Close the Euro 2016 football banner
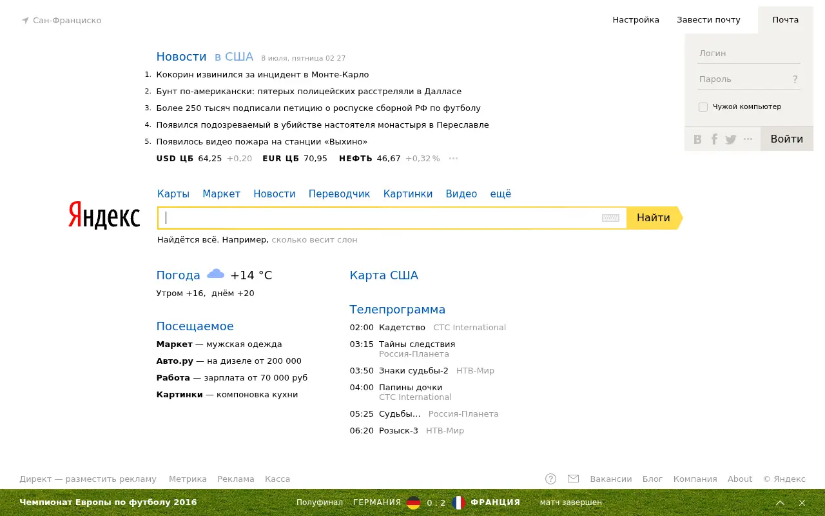This screenshot has width=825, height=516. click(x=802, y=502)
